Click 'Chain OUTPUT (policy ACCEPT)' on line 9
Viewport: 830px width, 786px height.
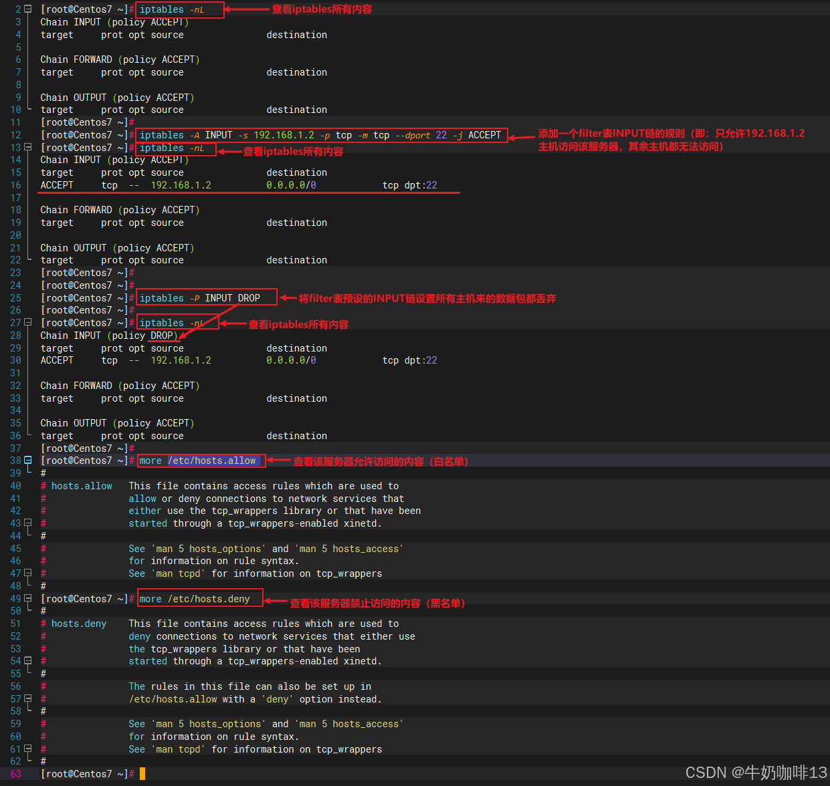click(117, 98)
